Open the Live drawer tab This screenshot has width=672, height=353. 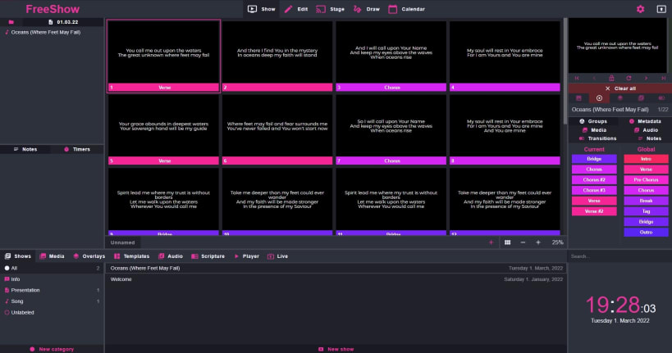pyautogui.click(x=277, y=256)
